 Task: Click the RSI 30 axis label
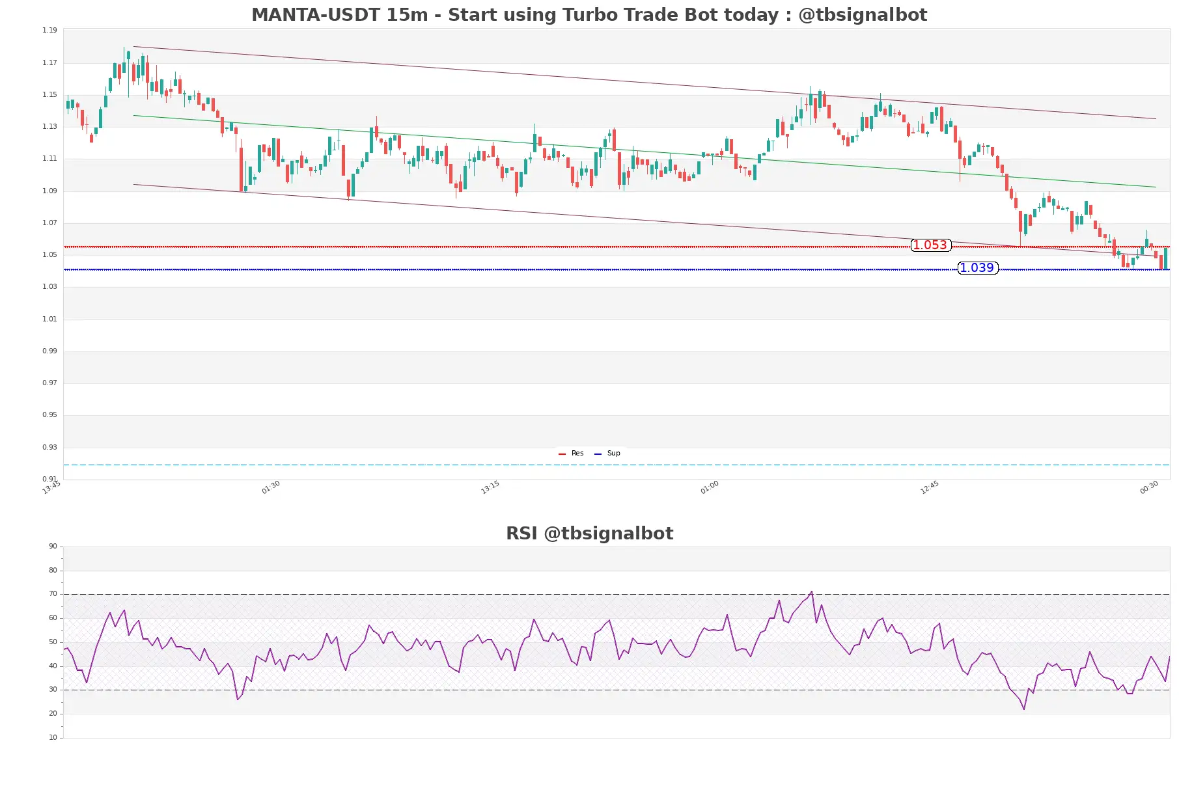[53, 690]
